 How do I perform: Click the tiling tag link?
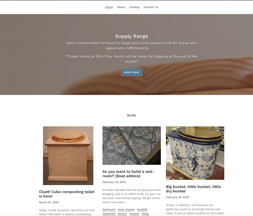[x=145, y=214]
